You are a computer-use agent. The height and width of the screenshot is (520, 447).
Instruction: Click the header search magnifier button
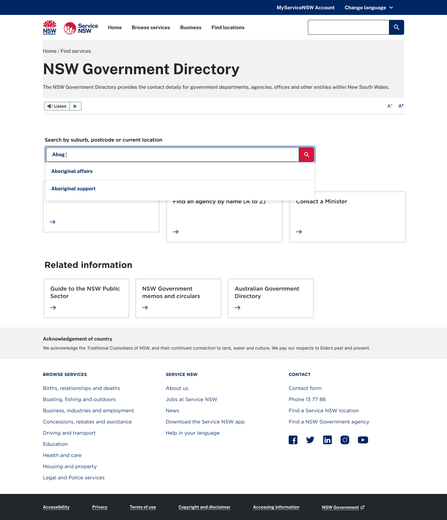coord(396,27)
